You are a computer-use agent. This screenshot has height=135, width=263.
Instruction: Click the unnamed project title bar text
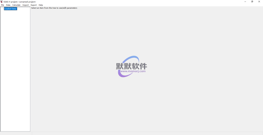pyautogui.click(x=27, y=2)
